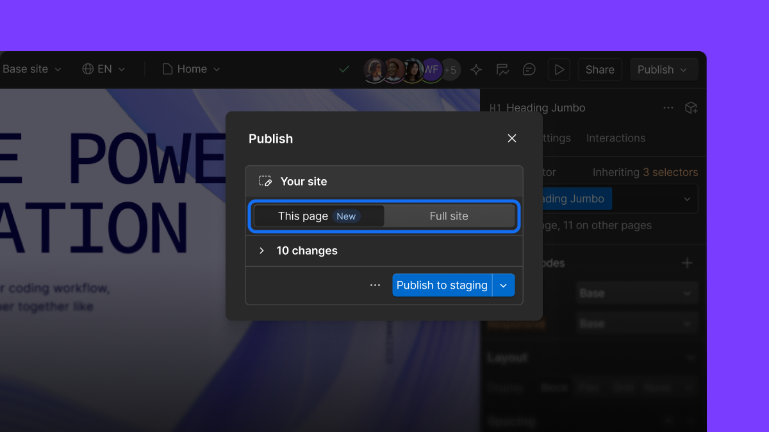Click the Share button
This screenshot has width=769, height=432.
tap(599, 69)
